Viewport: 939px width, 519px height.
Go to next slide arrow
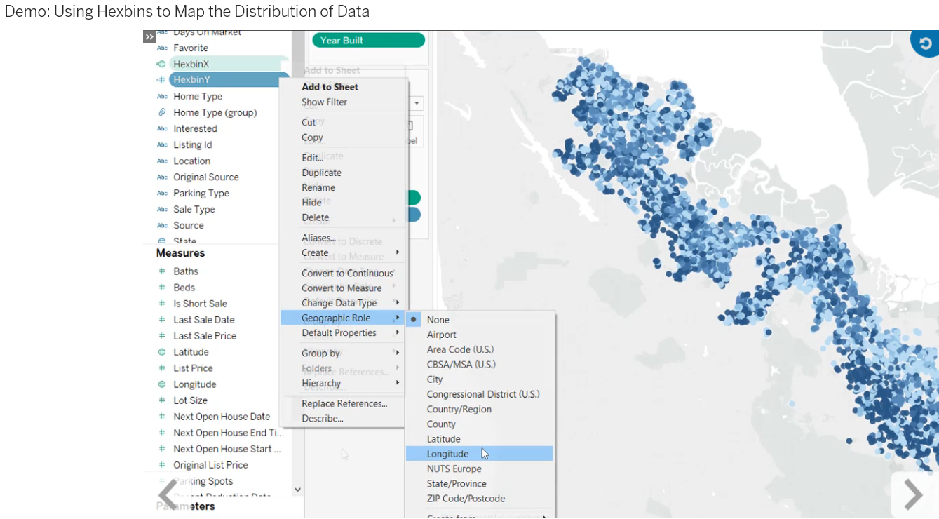tap(913, 494)
